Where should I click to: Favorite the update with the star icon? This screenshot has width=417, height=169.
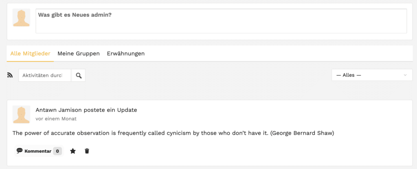[x=73, y=151]
